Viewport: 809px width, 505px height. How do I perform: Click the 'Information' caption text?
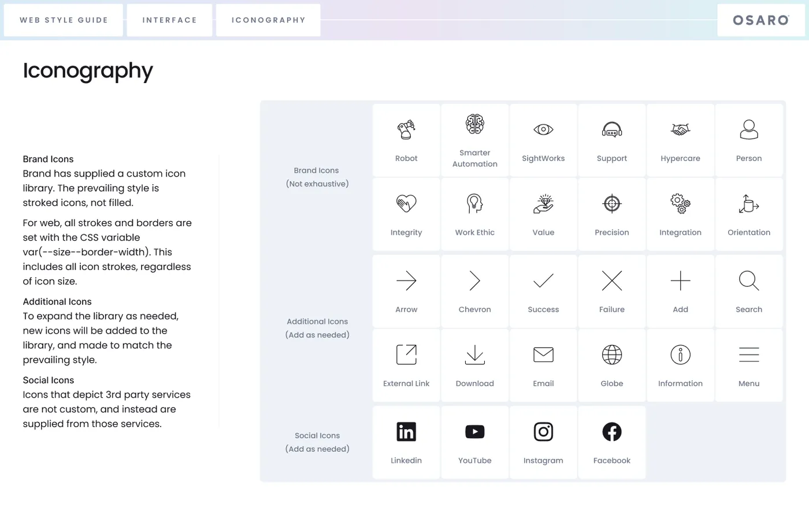[681, 384]
